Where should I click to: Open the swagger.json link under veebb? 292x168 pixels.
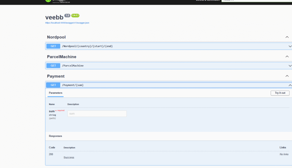[67, 23]
